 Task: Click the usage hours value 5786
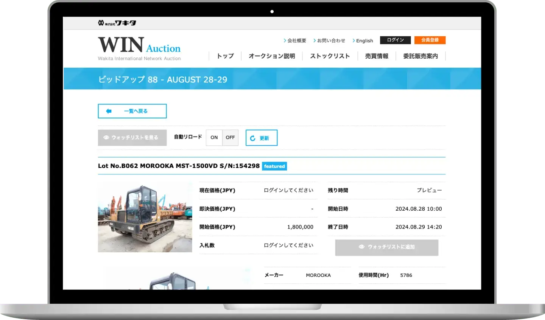pyautogui.click(x=406, y=275)
